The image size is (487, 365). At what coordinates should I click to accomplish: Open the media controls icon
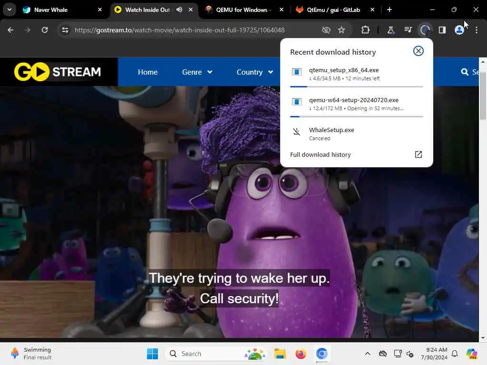click(x=408, y=30)
